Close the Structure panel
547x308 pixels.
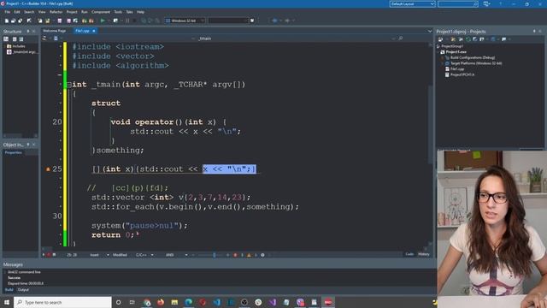pos(34,32)
